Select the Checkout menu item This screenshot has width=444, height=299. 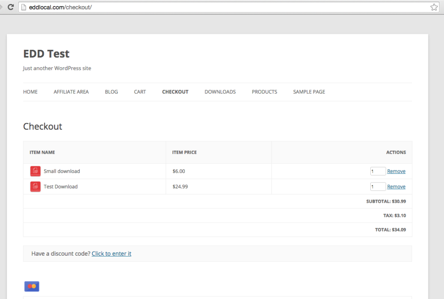175,92
